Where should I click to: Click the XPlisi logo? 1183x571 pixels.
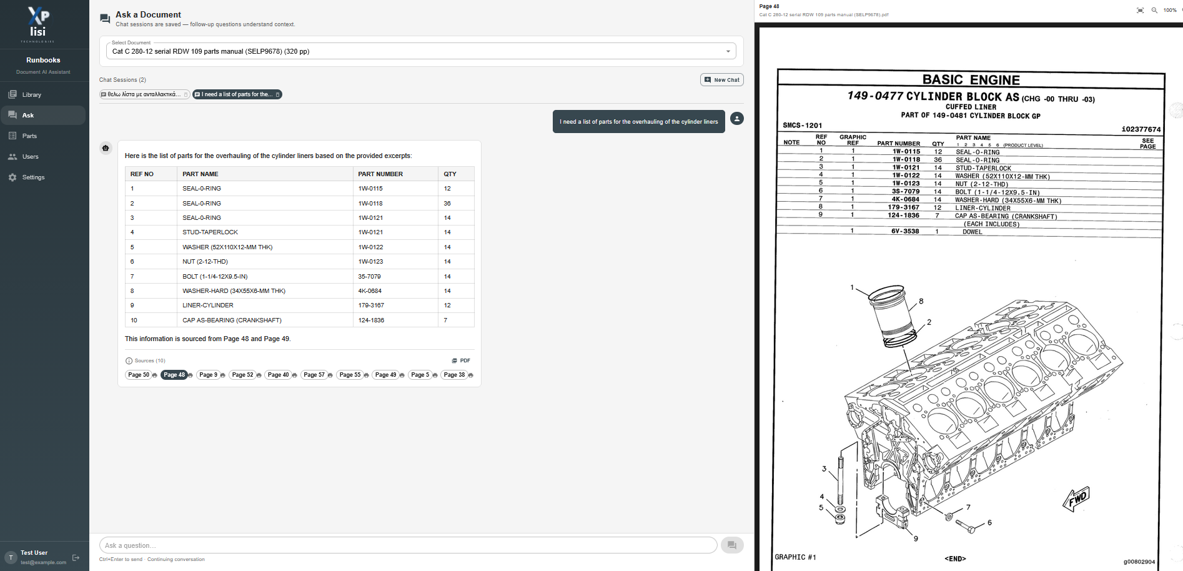click(38, 24)
